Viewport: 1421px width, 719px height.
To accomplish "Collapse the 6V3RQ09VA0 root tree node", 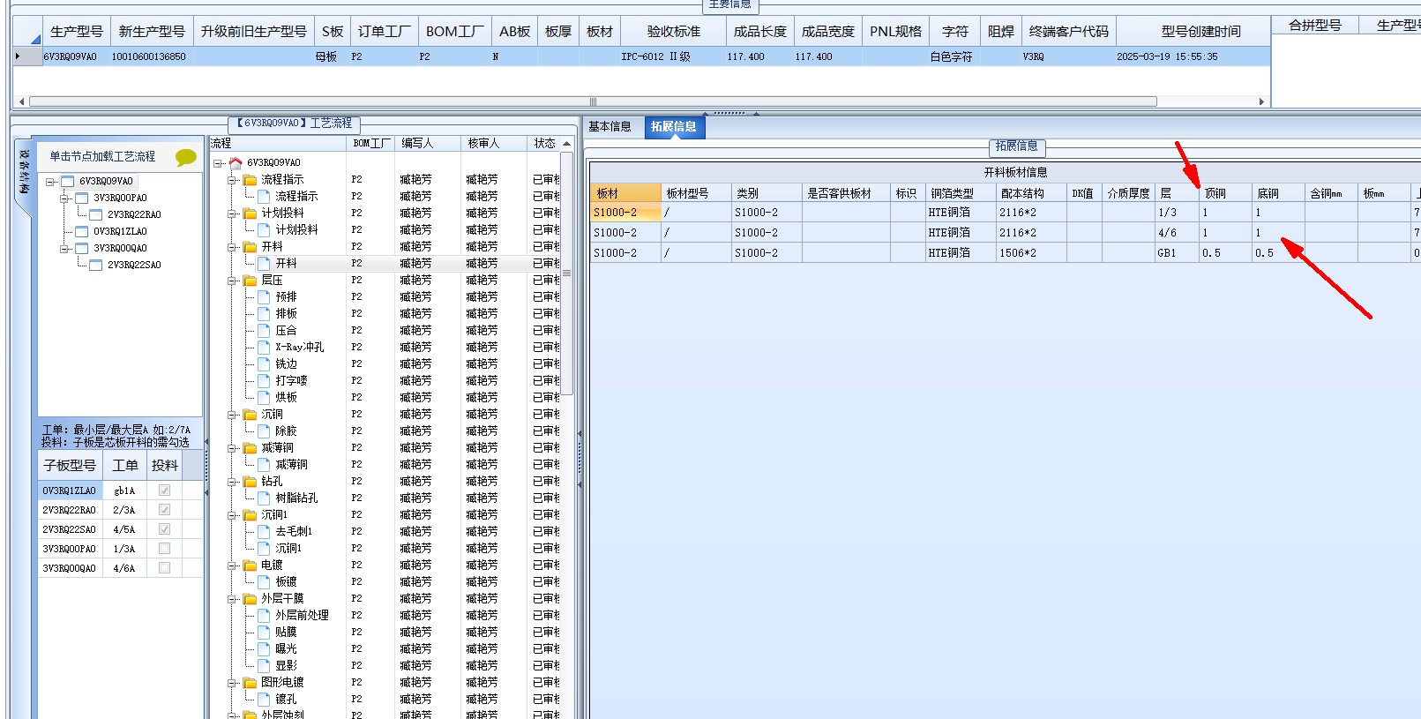I will click(x=51, y=182).
